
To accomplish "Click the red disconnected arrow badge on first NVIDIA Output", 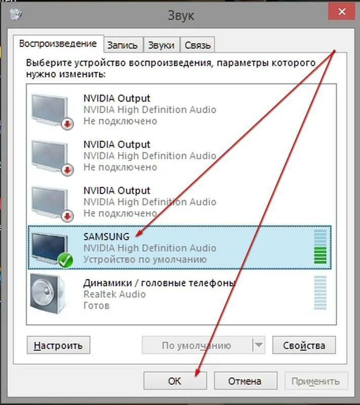I will point(67,124).
